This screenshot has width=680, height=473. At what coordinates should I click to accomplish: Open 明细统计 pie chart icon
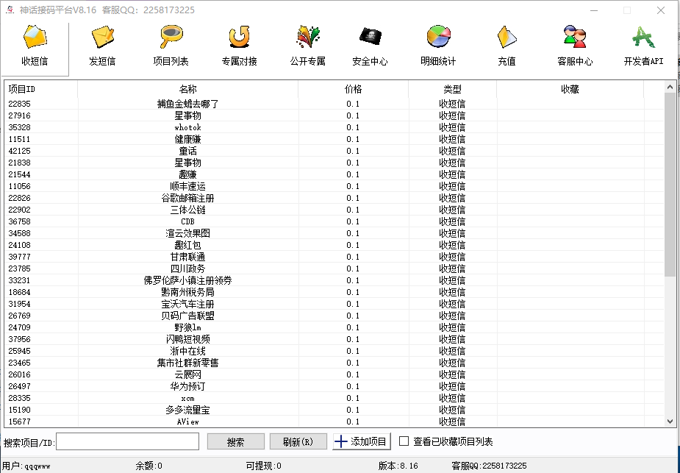point(438,37)
